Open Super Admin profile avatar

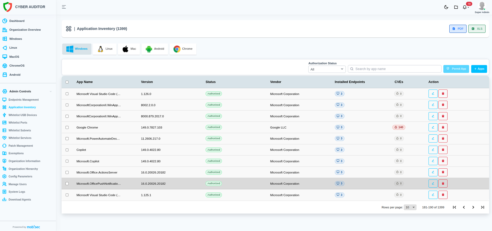[x=482, y=6]
